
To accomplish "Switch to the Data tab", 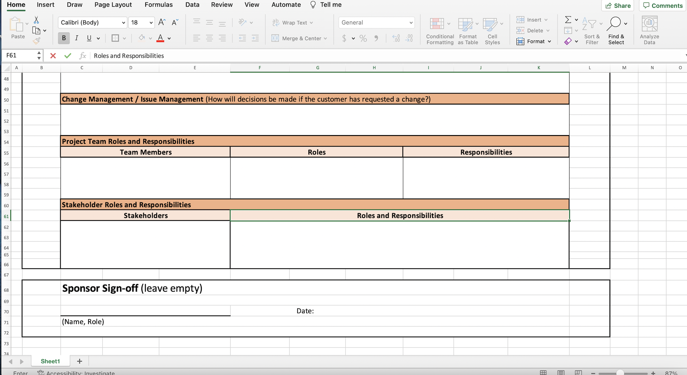I will click(192, 5).
